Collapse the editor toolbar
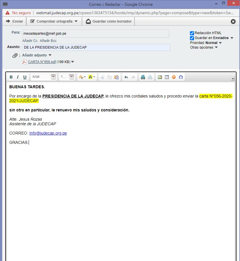Screen dimensions: 240x261 click(233, 79)
